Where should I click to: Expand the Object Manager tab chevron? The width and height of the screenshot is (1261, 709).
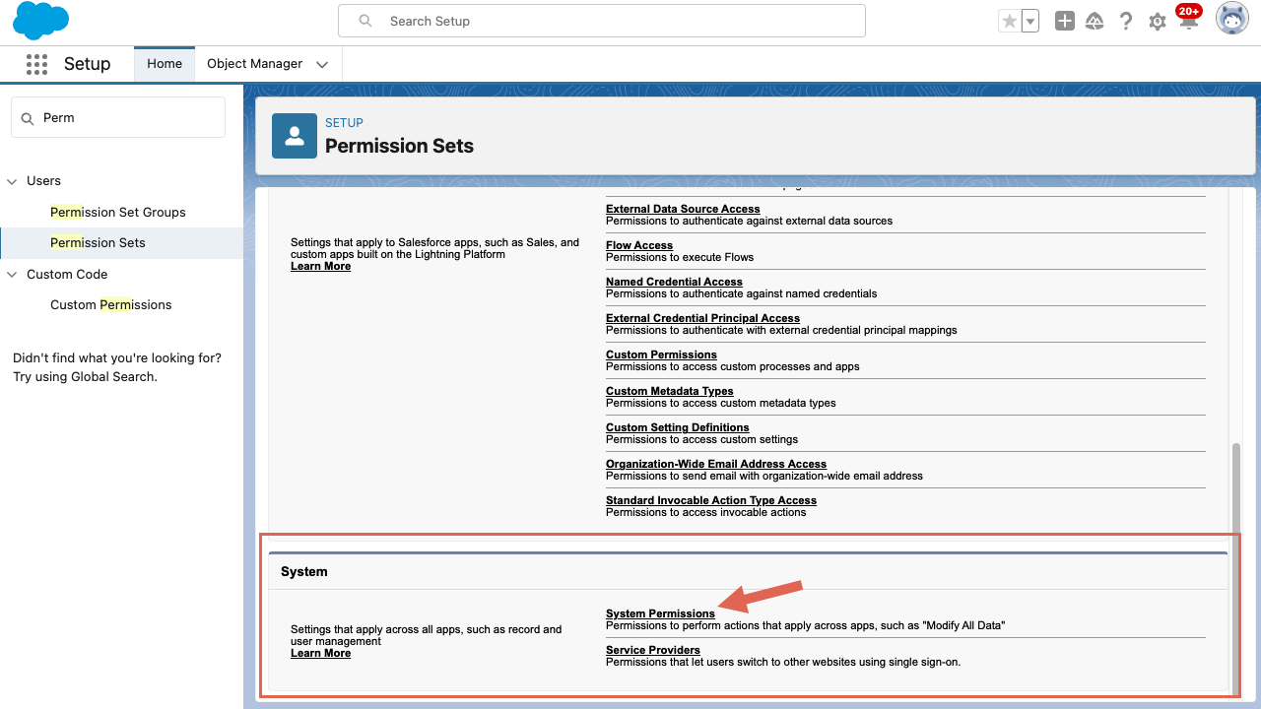[322, 64]
